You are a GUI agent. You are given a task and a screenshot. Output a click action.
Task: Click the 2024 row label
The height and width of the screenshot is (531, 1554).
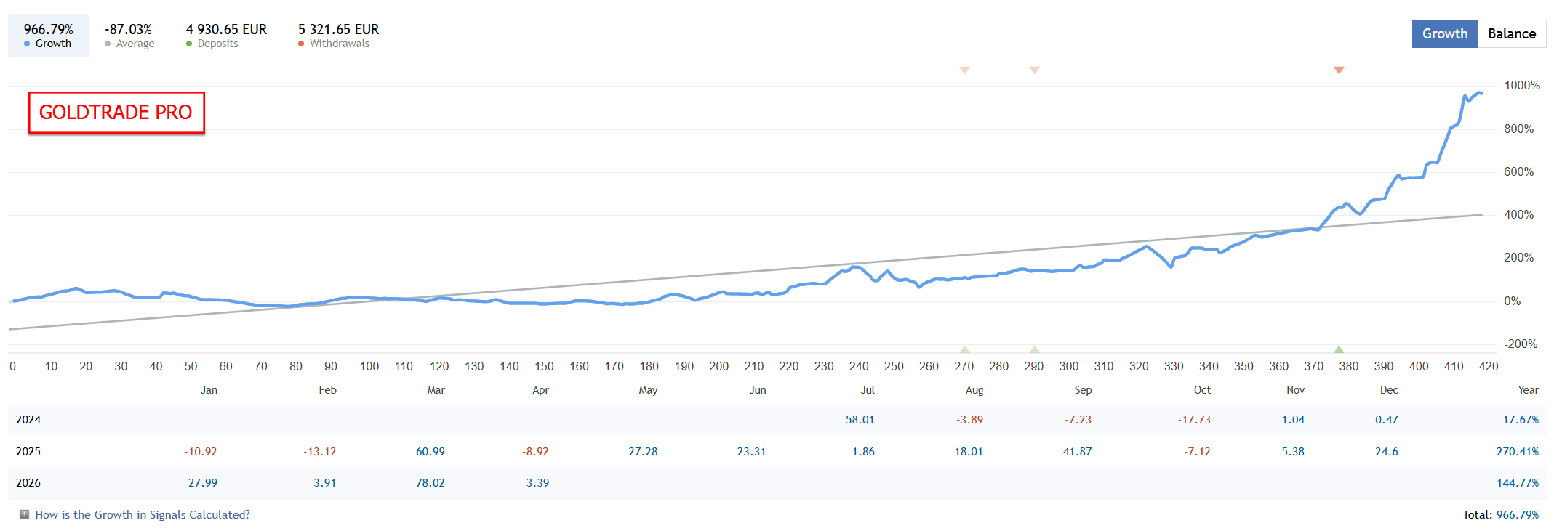coord(28,420)
